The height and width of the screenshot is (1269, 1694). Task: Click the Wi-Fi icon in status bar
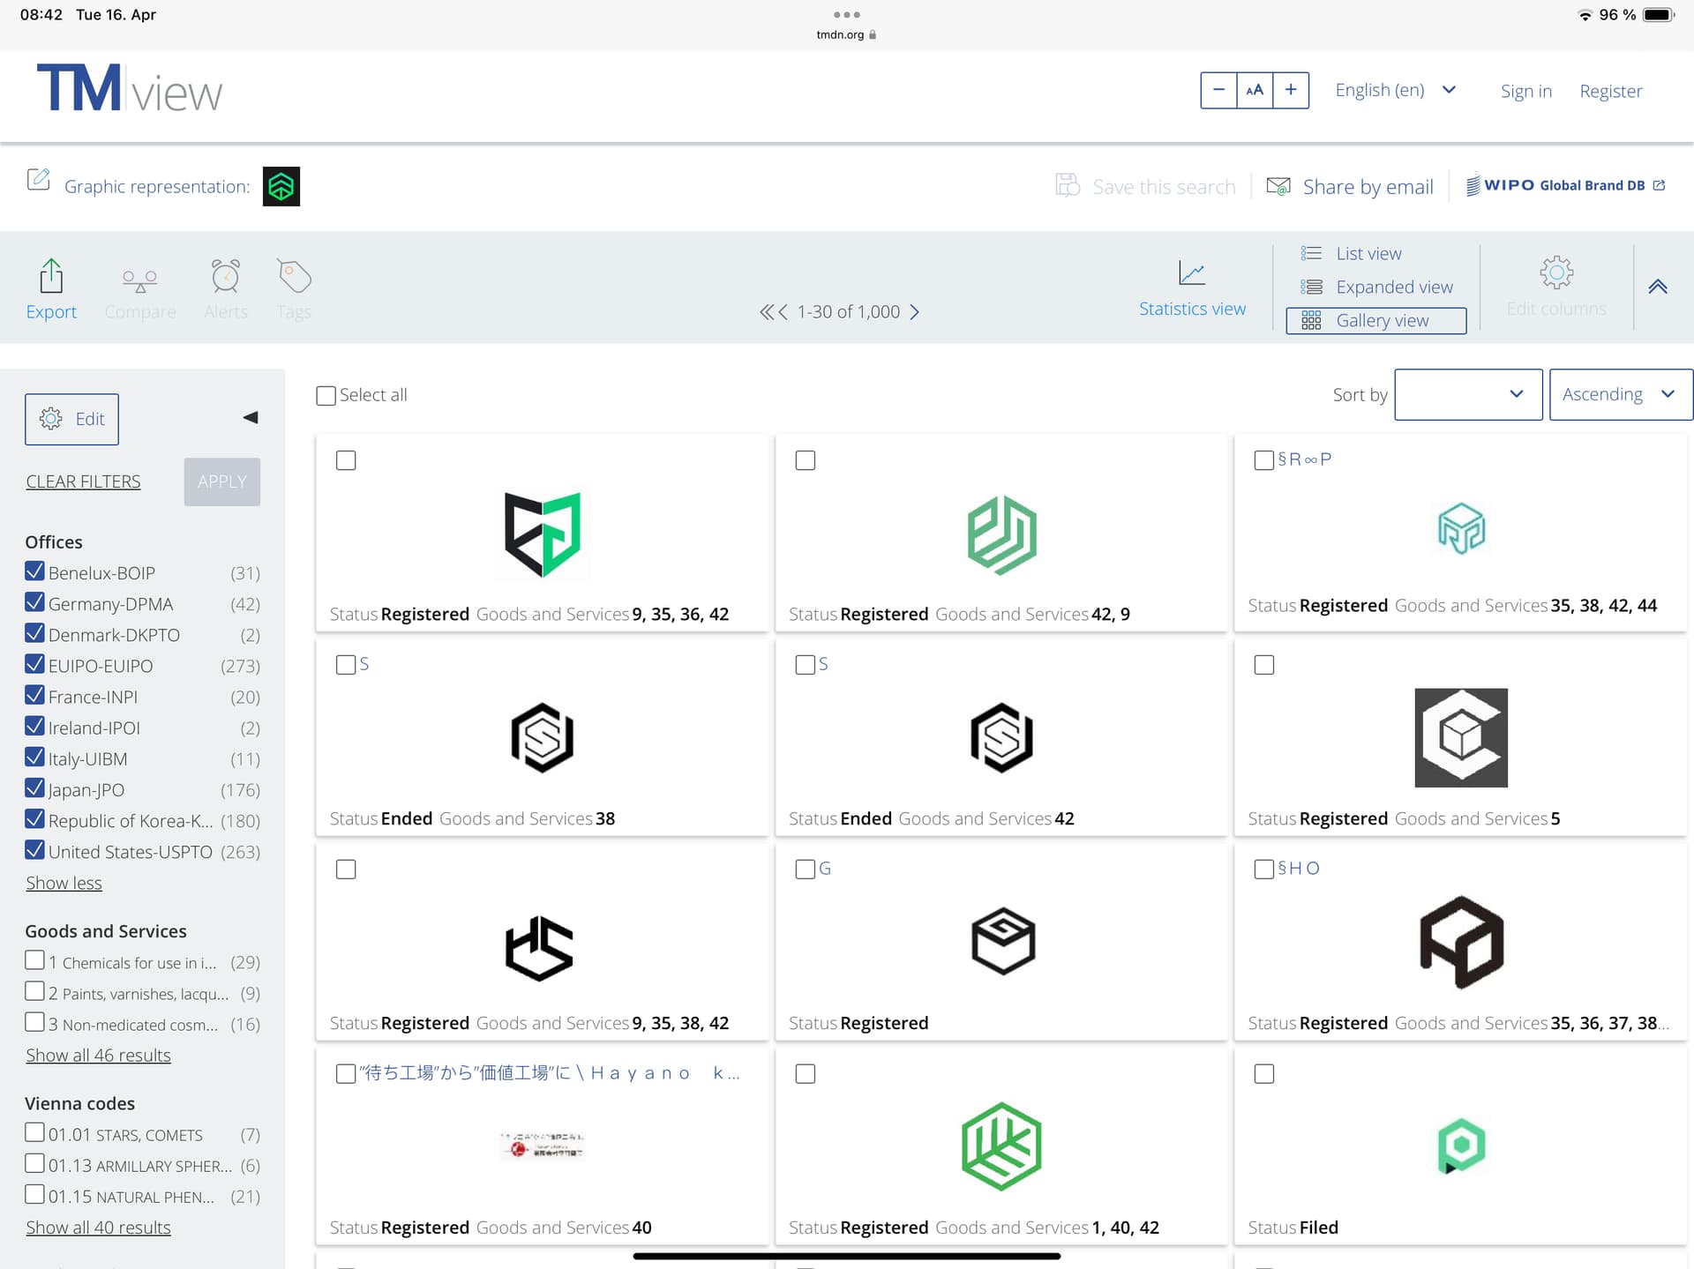pos(1585,15)
